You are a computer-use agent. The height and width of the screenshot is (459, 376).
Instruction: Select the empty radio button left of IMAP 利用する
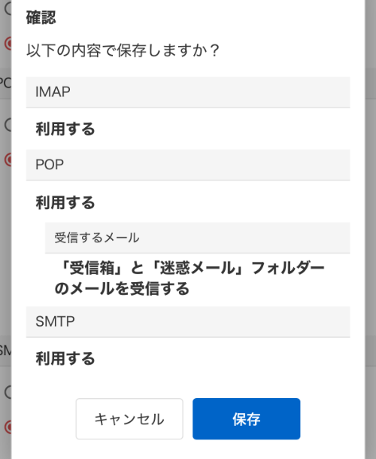pyautogui.click(x=8, y=125)
